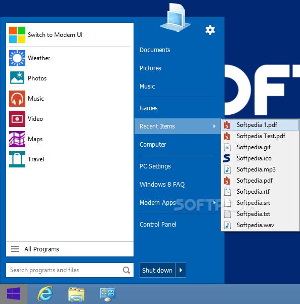Click the Windows logo Modern UI icon
300x304 pixels.
[17, 35]
